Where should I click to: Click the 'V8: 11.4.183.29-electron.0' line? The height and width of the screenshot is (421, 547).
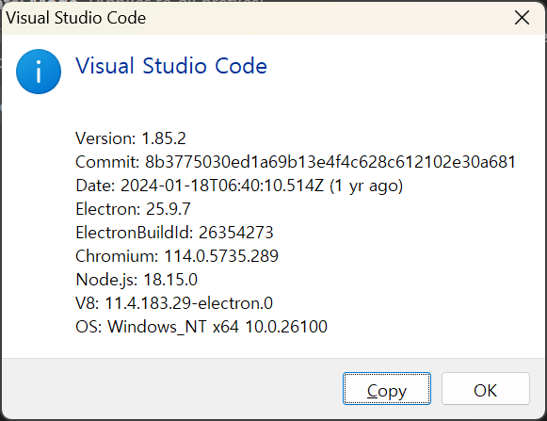(174, 303)
